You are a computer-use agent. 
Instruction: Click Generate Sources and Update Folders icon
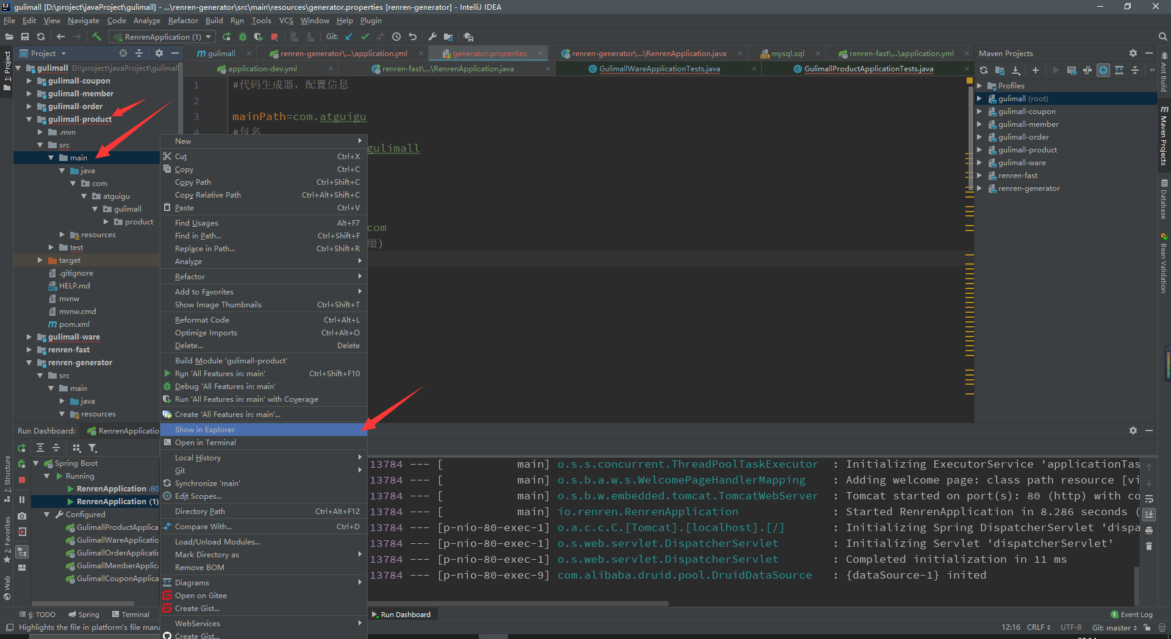[1000, 70]
